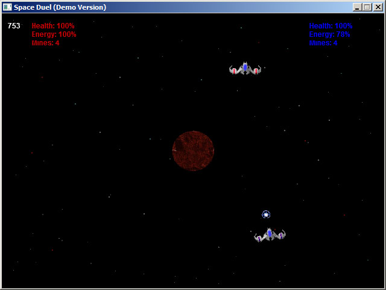Click the blue player's Energy 78% readout
This screenshot has height=290, width=386.
pyautogui.click(x=329, y=34)
